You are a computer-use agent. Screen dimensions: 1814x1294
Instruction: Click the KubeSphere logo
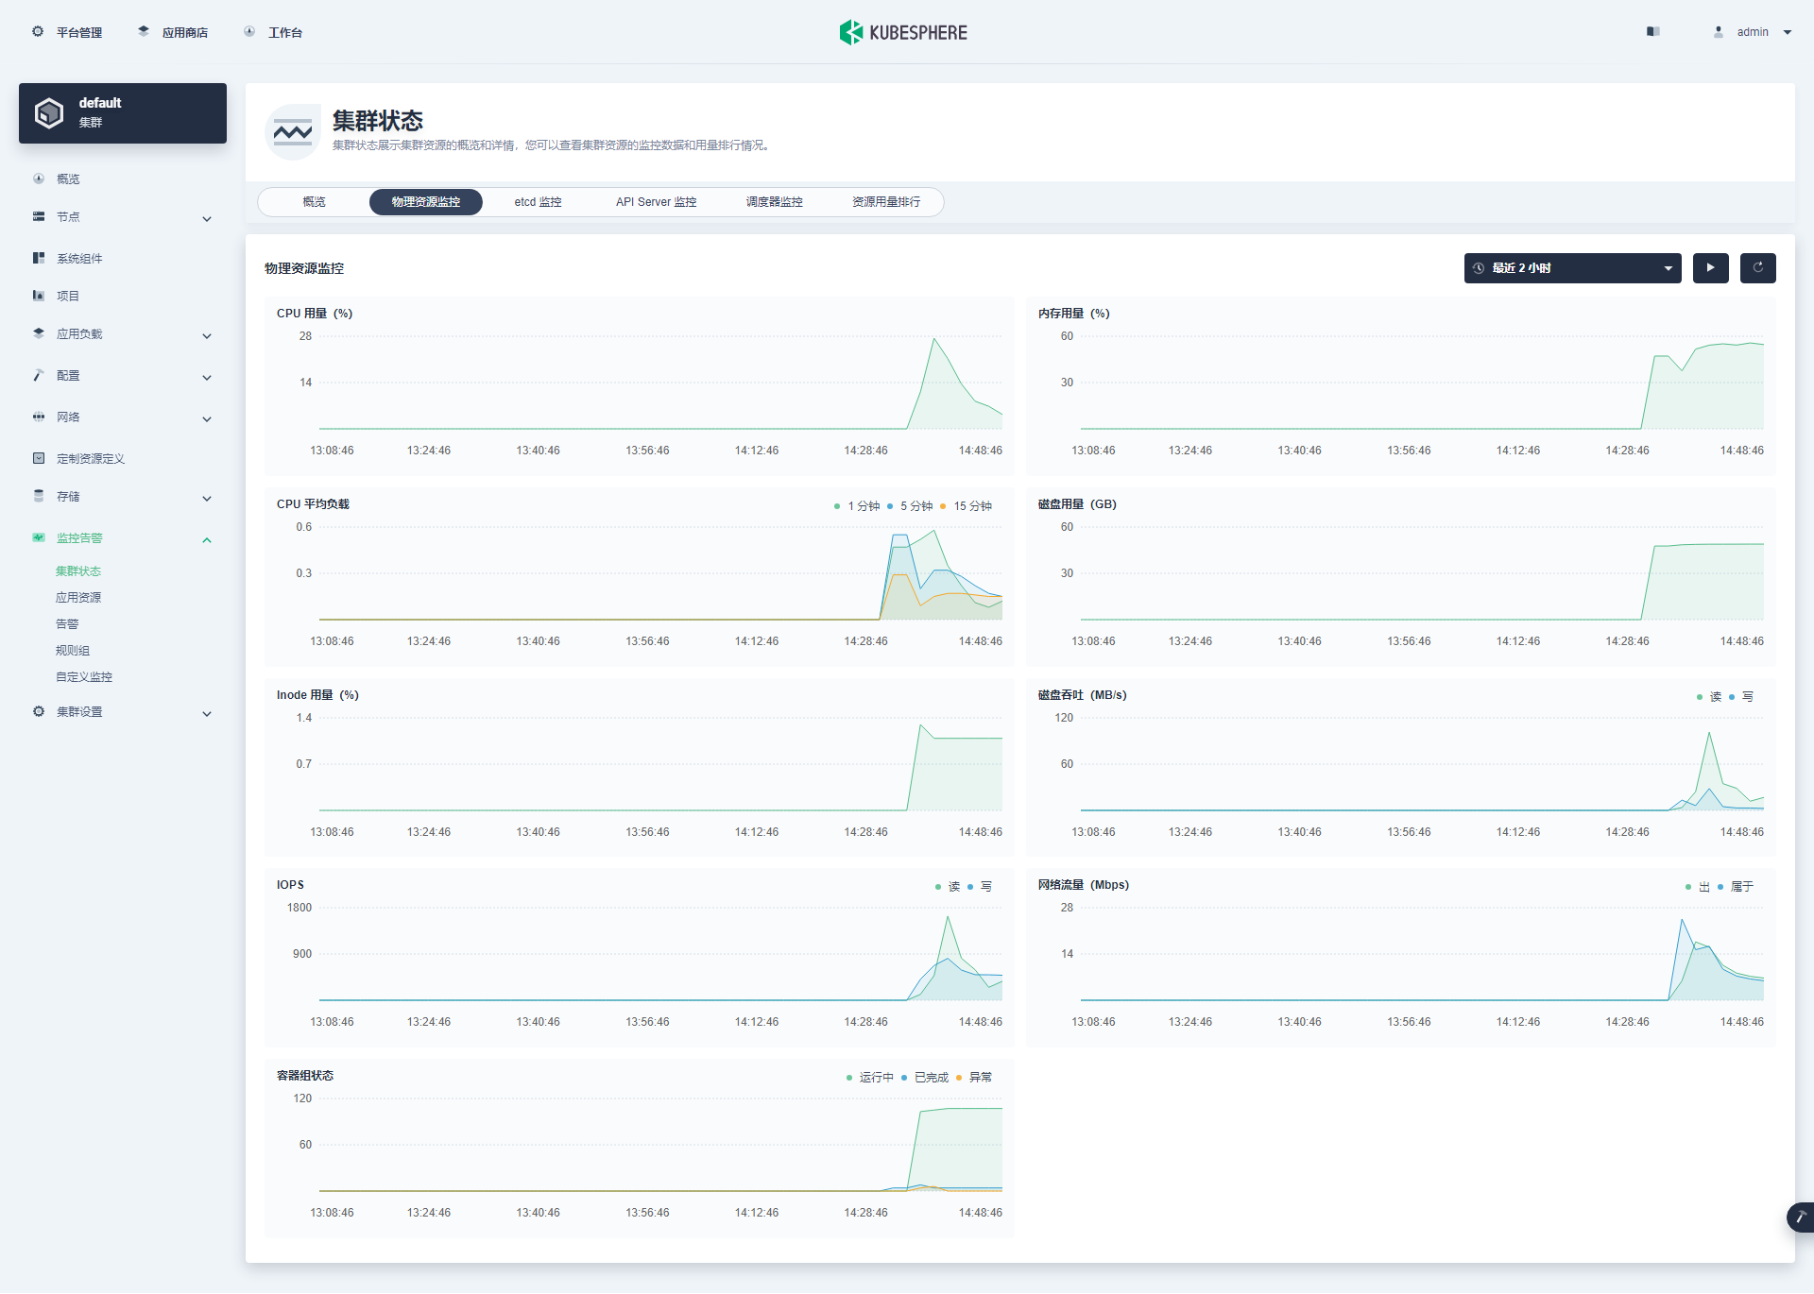point(903,32)
